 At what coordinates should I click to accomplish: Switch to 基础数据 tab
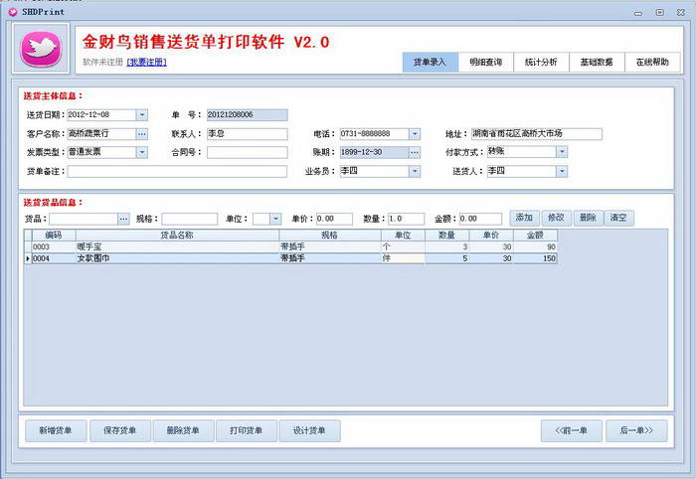pos(597,62)
